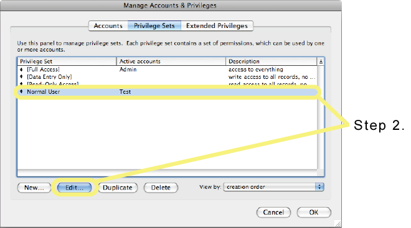Switch to the Accounts tab
Image resolution: width=411 pixels, height=228 pixels.
(108, 26)
